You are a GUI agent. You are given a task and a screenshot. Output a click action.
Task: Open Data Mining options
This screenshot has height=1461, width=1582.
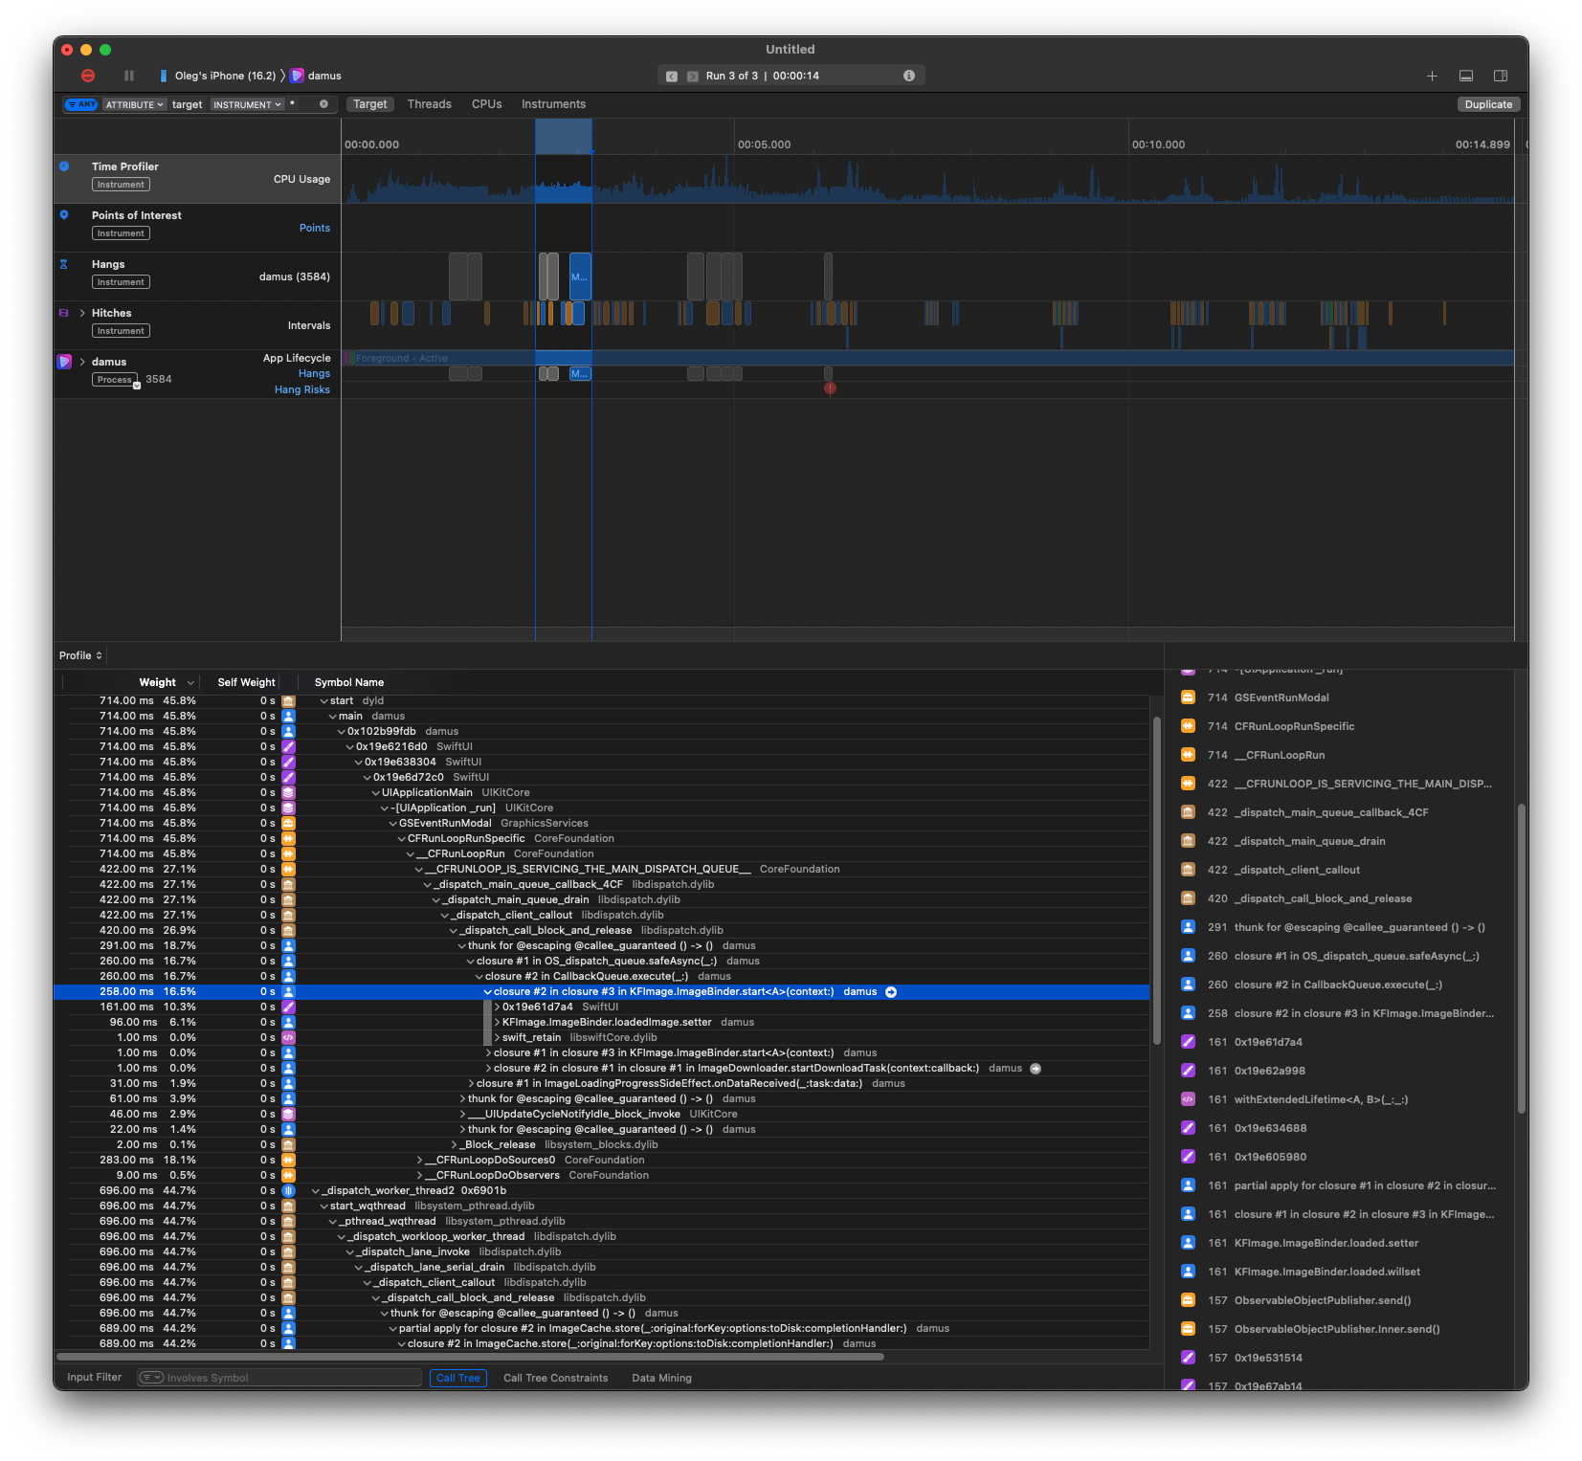pos(661,1378)
